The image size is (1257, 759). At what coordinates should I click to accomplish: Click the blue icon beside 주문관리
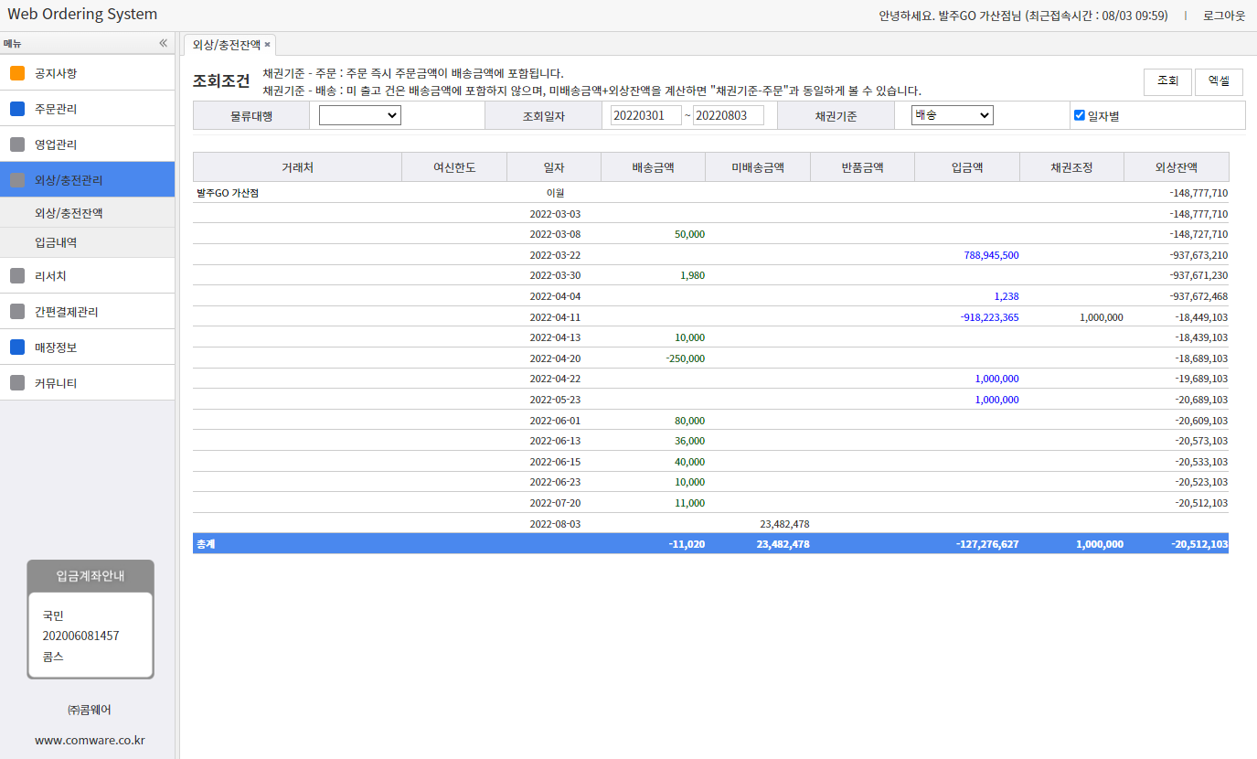(17, 109)
